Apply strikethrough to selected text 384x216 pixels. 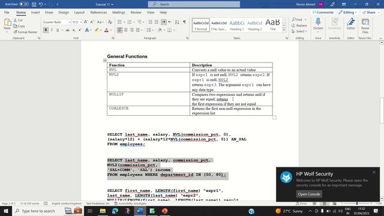(x=67, y=30)
